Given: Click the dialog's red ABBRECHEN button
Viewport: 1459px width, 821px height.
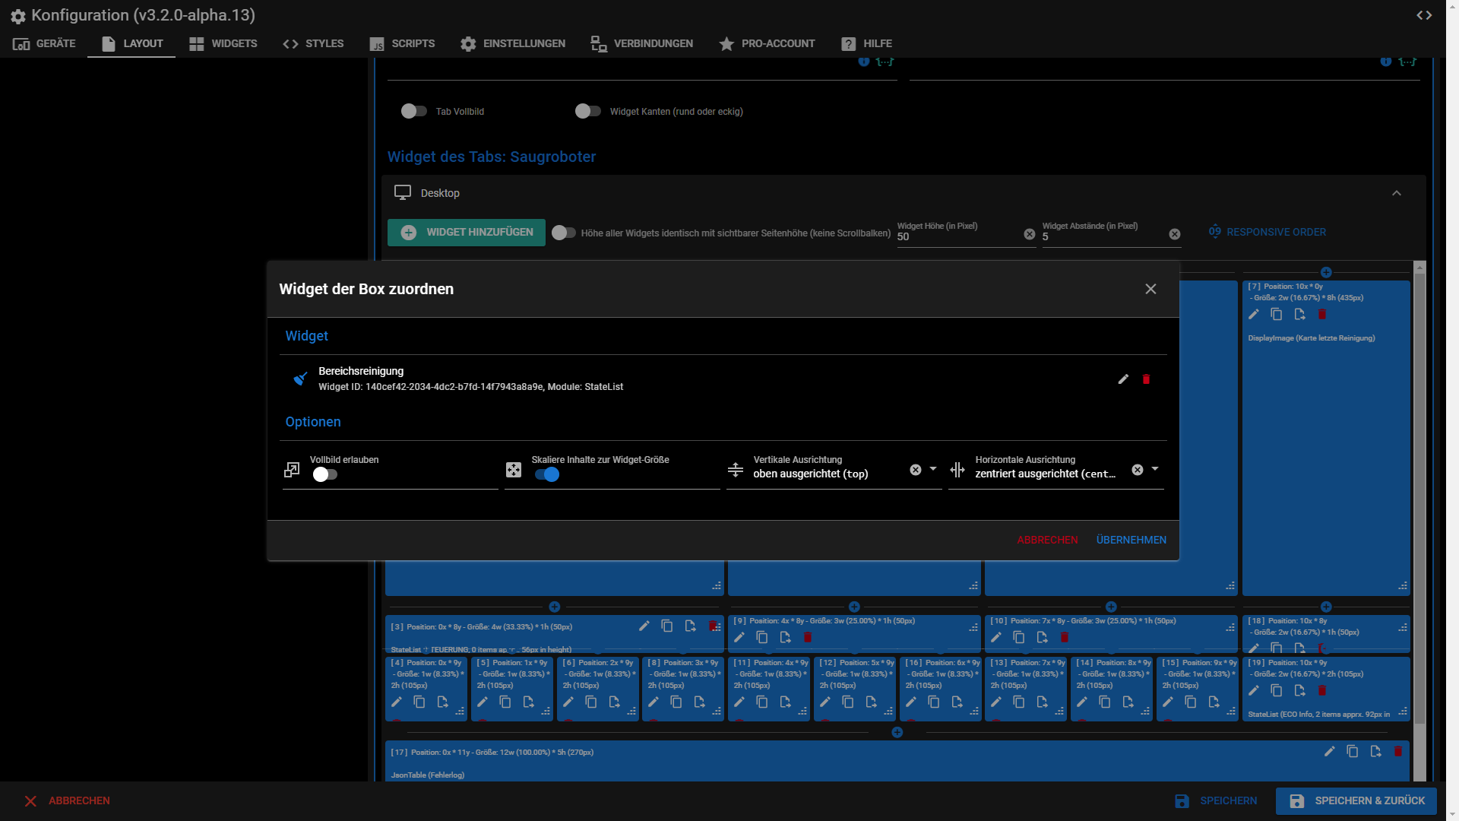Looking at the screenshot, I should point(1047,540).
